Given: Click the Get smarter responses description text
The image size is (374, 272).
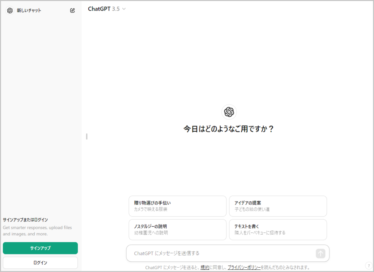Looking at the screenshot, I should (38, 231).
